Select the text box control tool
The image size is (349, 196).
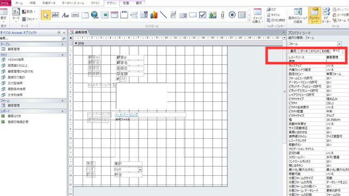[55, 15]
